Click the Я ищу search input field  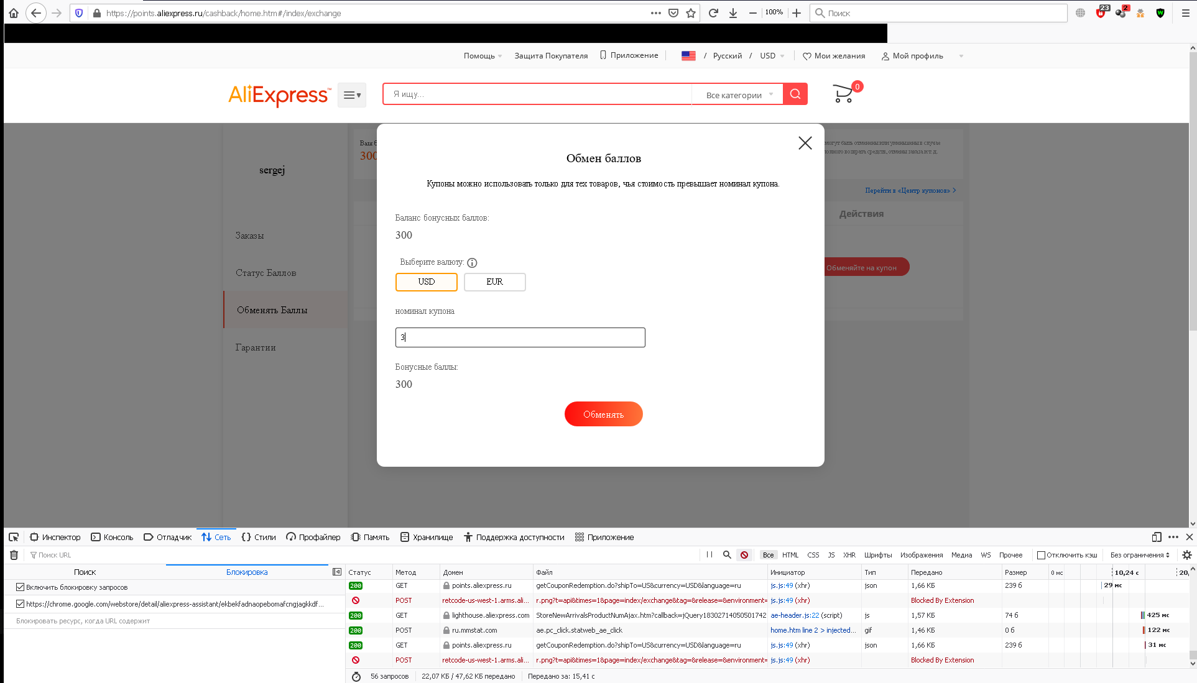point(538,94)
